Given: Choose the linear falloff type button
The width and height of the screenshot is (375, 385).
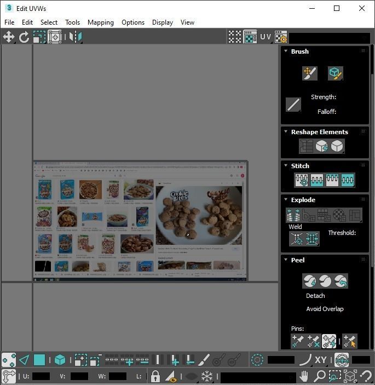Looking at the screenshot, I should 293,105.
